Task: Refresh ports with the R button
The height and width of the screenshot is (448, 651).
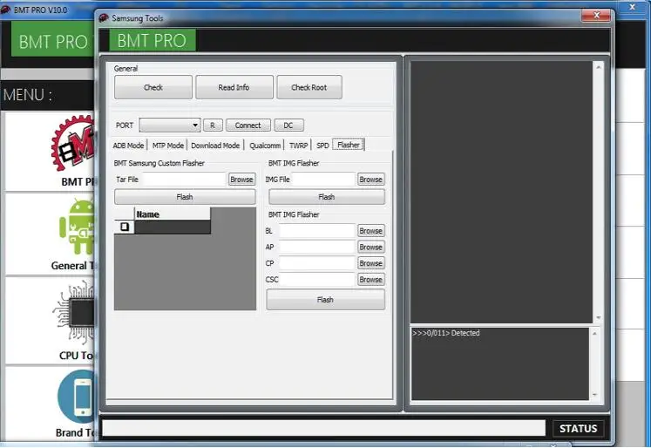Action: click(213, 125)
